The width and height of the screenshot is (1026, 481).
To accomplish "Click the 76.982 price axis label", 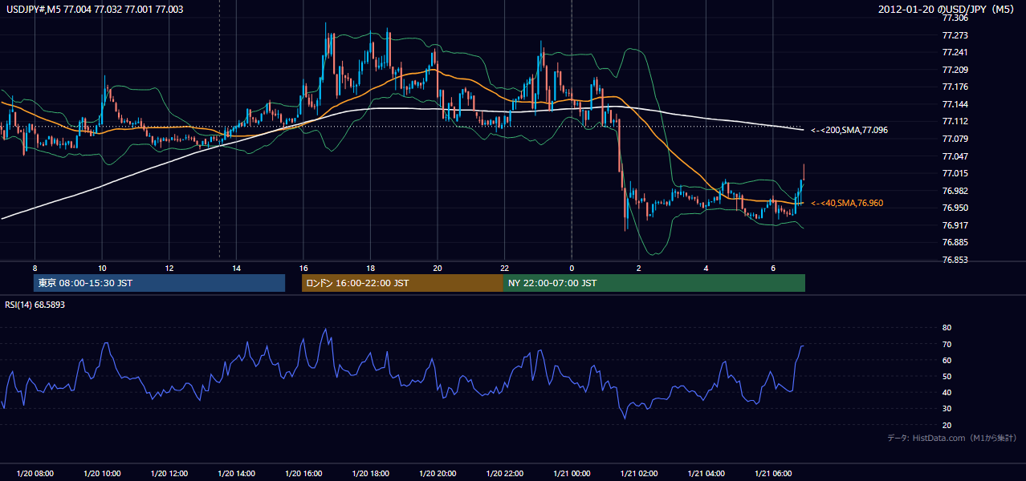I will [955, 191].
